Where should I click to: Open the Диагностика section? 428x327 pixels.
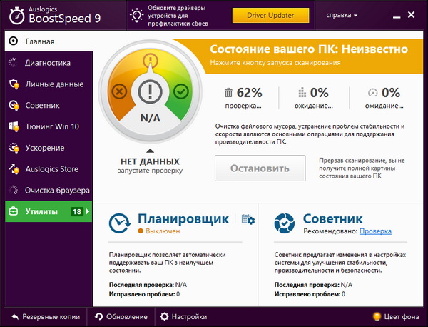(x=49, y=63)
